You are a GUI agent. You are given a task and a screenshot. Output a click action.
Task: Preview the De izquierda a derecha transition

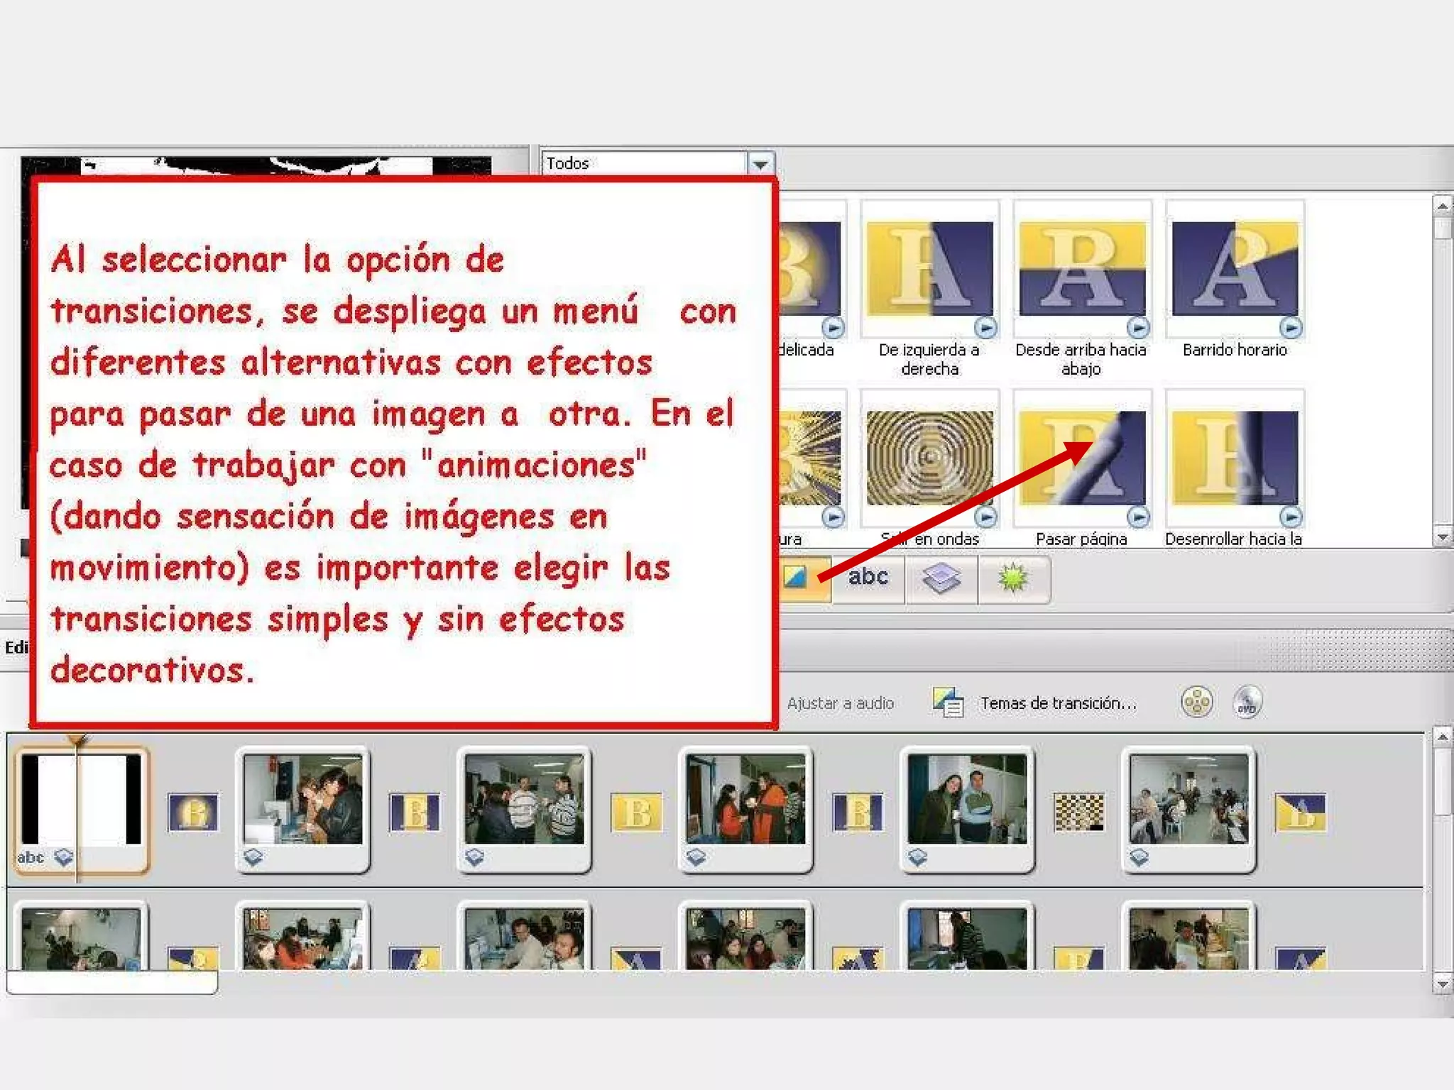985,327
